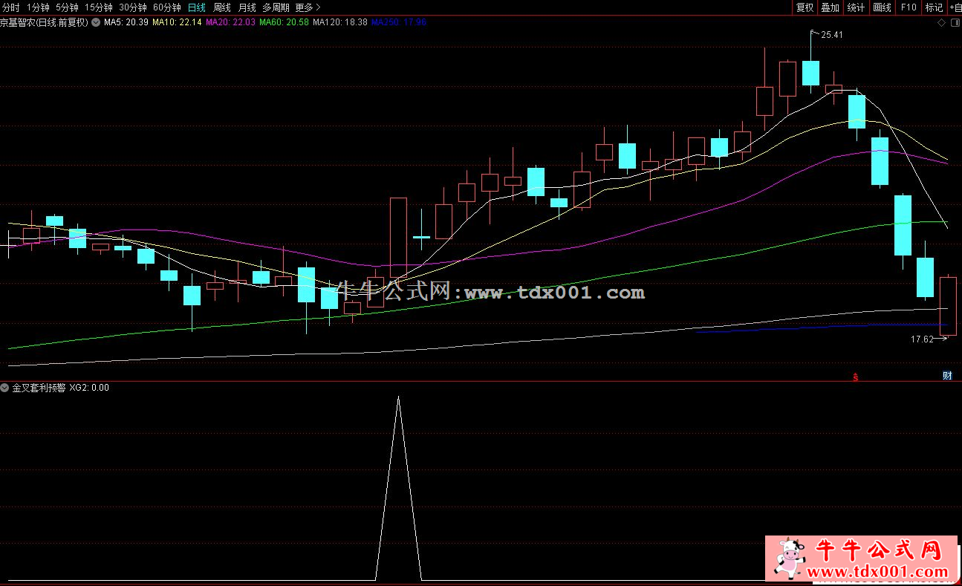Click the XG2: 0.00 indicator value
The image size is (962, 586).
89,388
